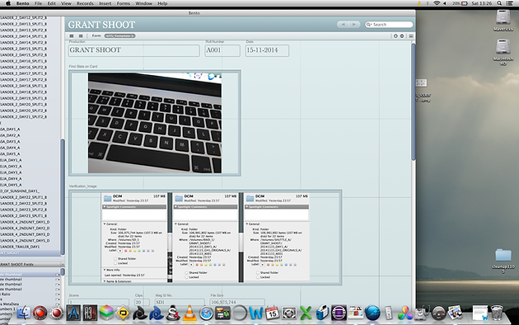Image resolution: width=519 pixels, height=325 pixels.
Task: Toggle the eye on the MetaData field row
Action: [x=58, y=304]
